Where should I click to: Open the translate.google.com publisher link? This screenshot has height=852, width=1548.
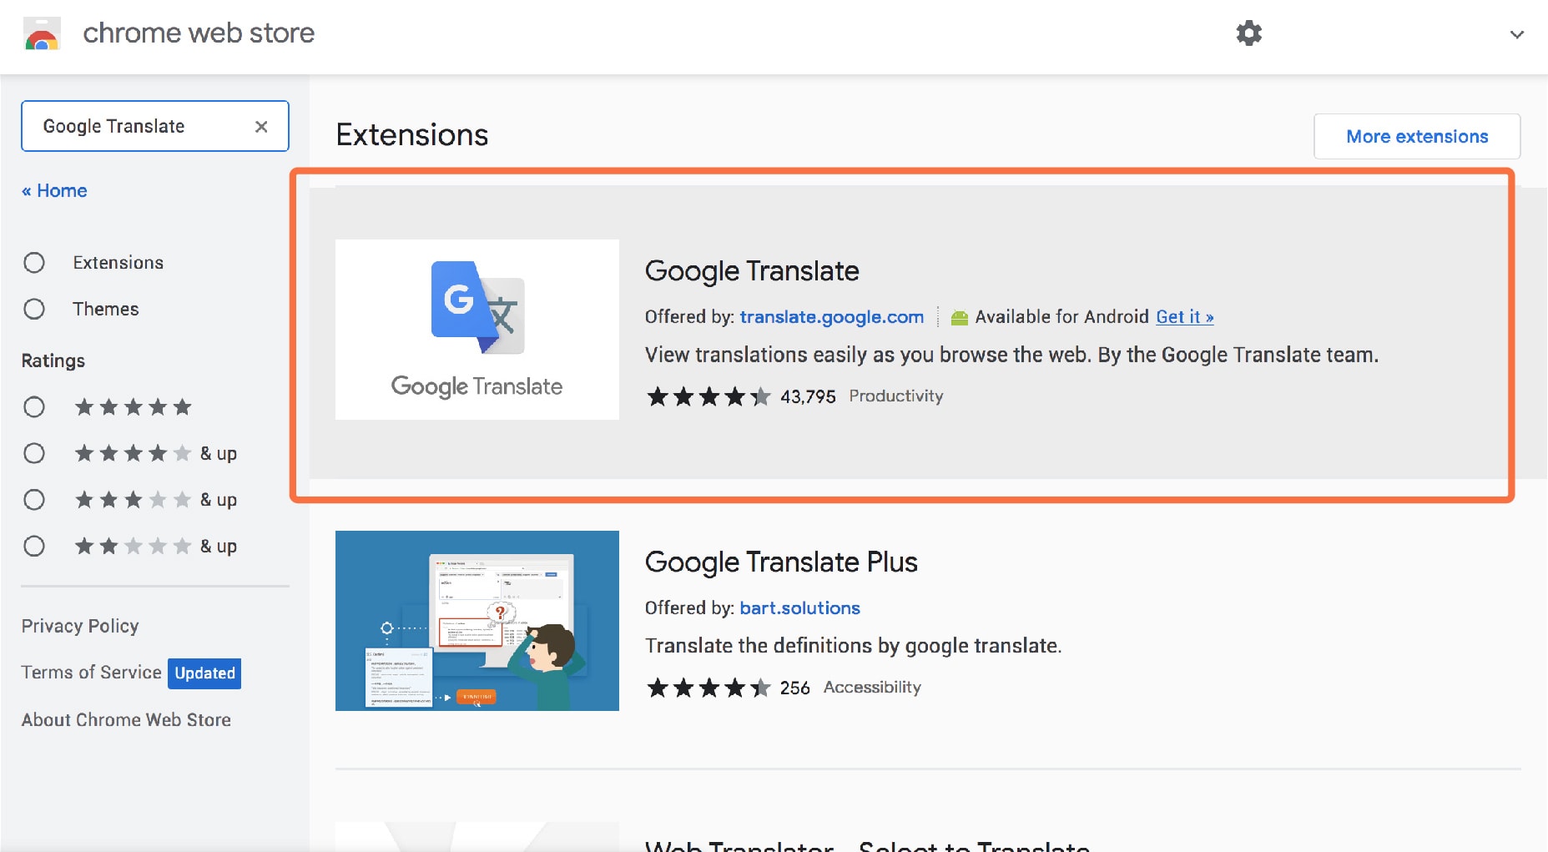click(x=831, y=317)
